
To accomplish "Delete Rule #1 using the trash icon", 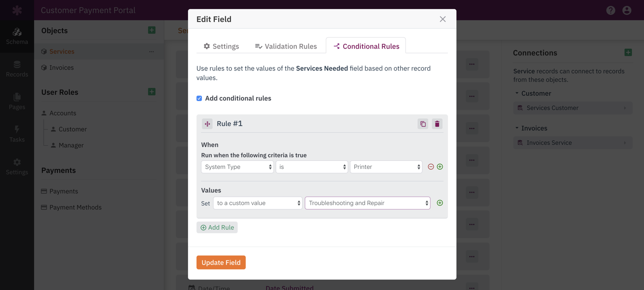I will 437,124.
